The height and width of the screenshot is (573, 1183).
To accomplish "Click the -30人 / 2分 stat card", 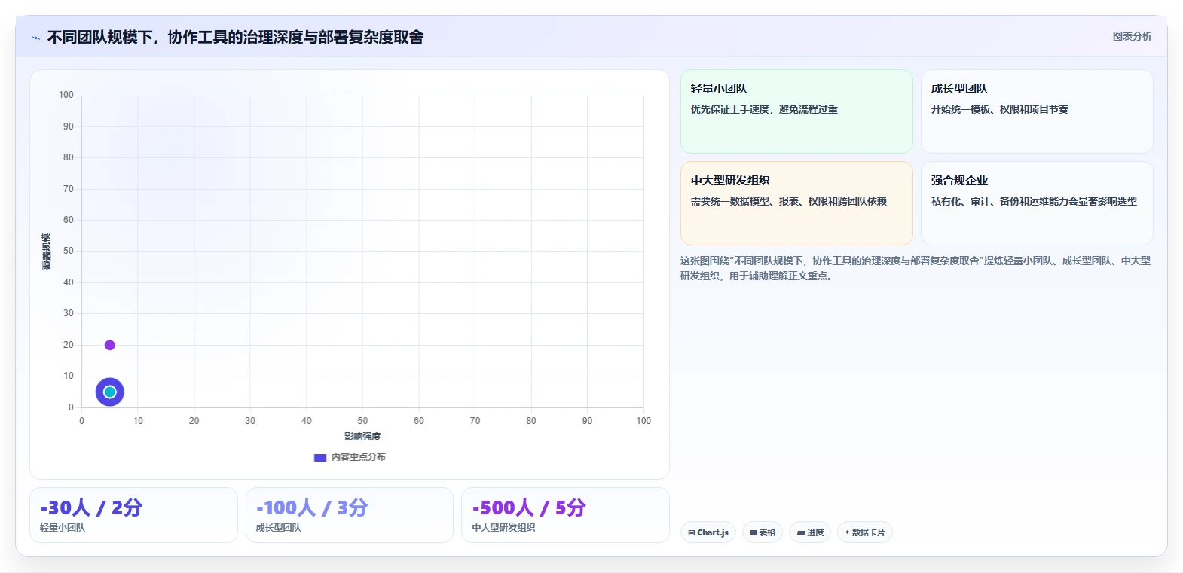I will point(133,515).
